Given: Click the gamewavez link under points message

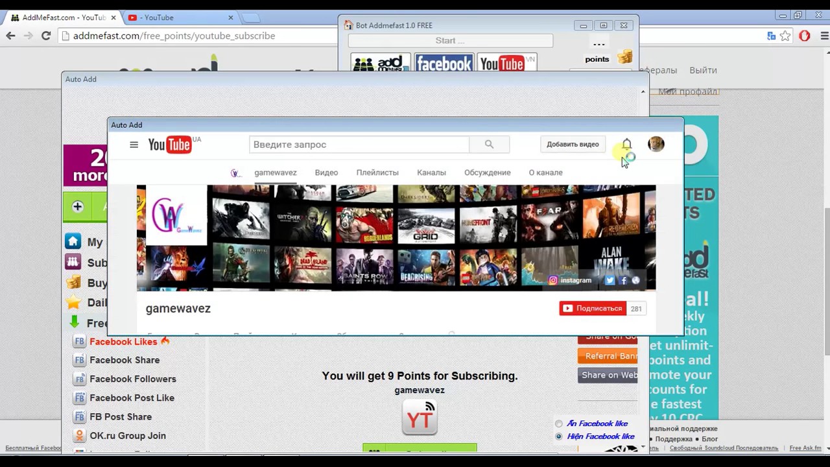Looking at the screenshot, I should click(x=420, y=390).
